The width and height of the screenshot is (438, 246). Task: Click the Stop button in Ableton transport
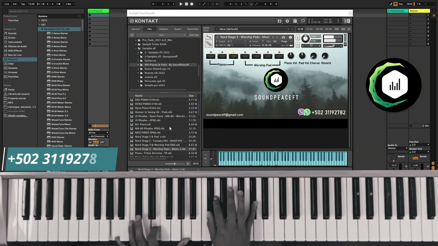pyautogui.click(x=186, y=4)
